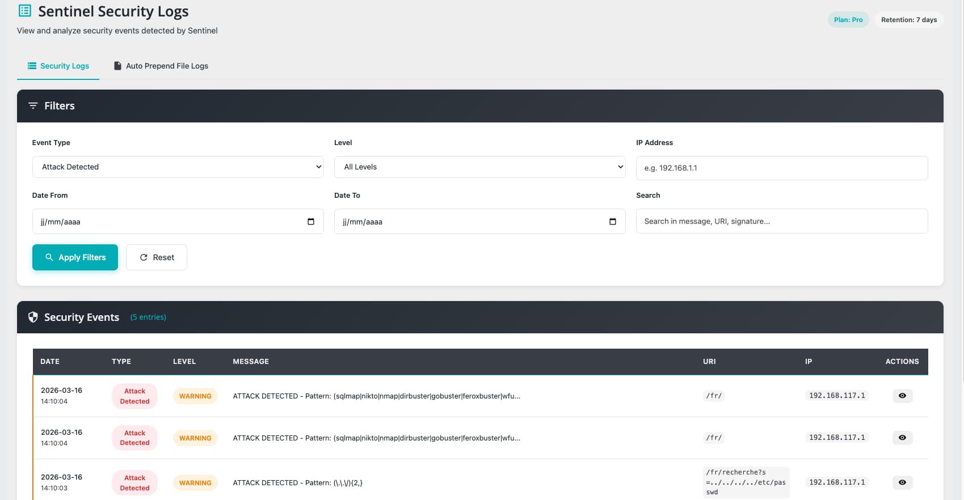This screenshot has height=500, width=964.
Task: Click the shield icon next to Security Events
Action: pyautogui.click(x=33, y=317)
